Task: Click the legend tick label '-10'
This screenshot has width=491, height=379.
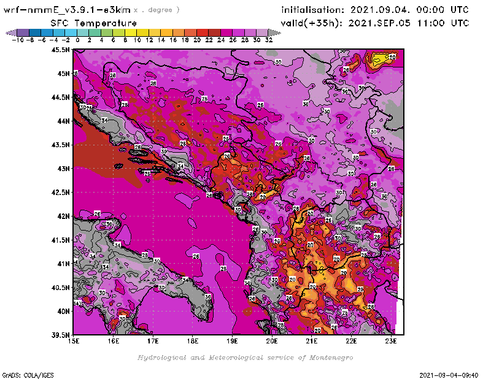Action: pyautogui.click(x=18, y=40)
